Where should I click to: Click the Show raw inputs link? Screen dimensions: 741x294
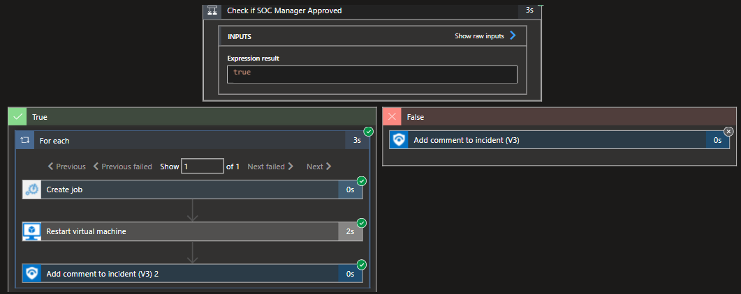(x=479, y=36)
